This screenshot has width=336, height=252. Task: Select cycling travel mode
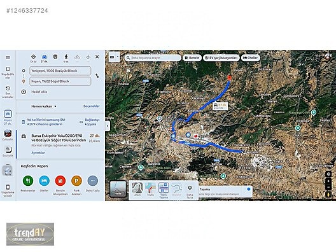click(x=77, y=57)
